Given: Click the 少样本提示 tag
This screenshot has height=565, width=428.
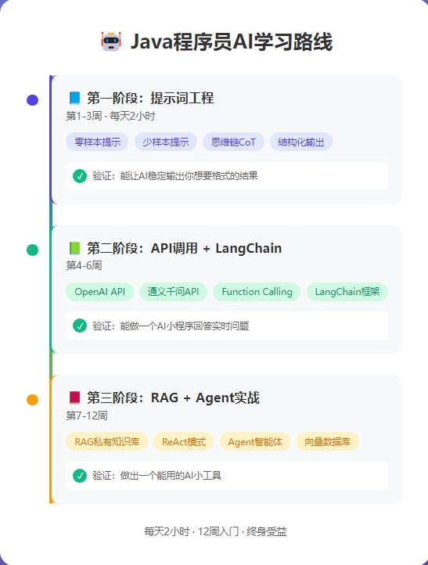Looking at the screenshot, I should tap(166, 142).
